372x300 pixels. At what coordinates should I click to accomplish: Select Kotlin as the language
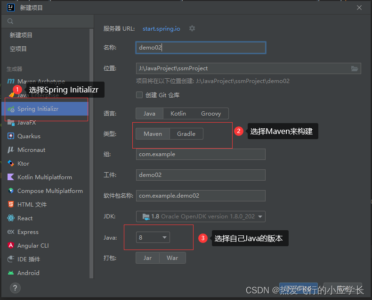178,114
